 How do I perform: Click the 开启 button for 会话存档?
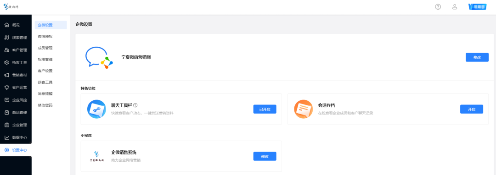click(471, 109)
